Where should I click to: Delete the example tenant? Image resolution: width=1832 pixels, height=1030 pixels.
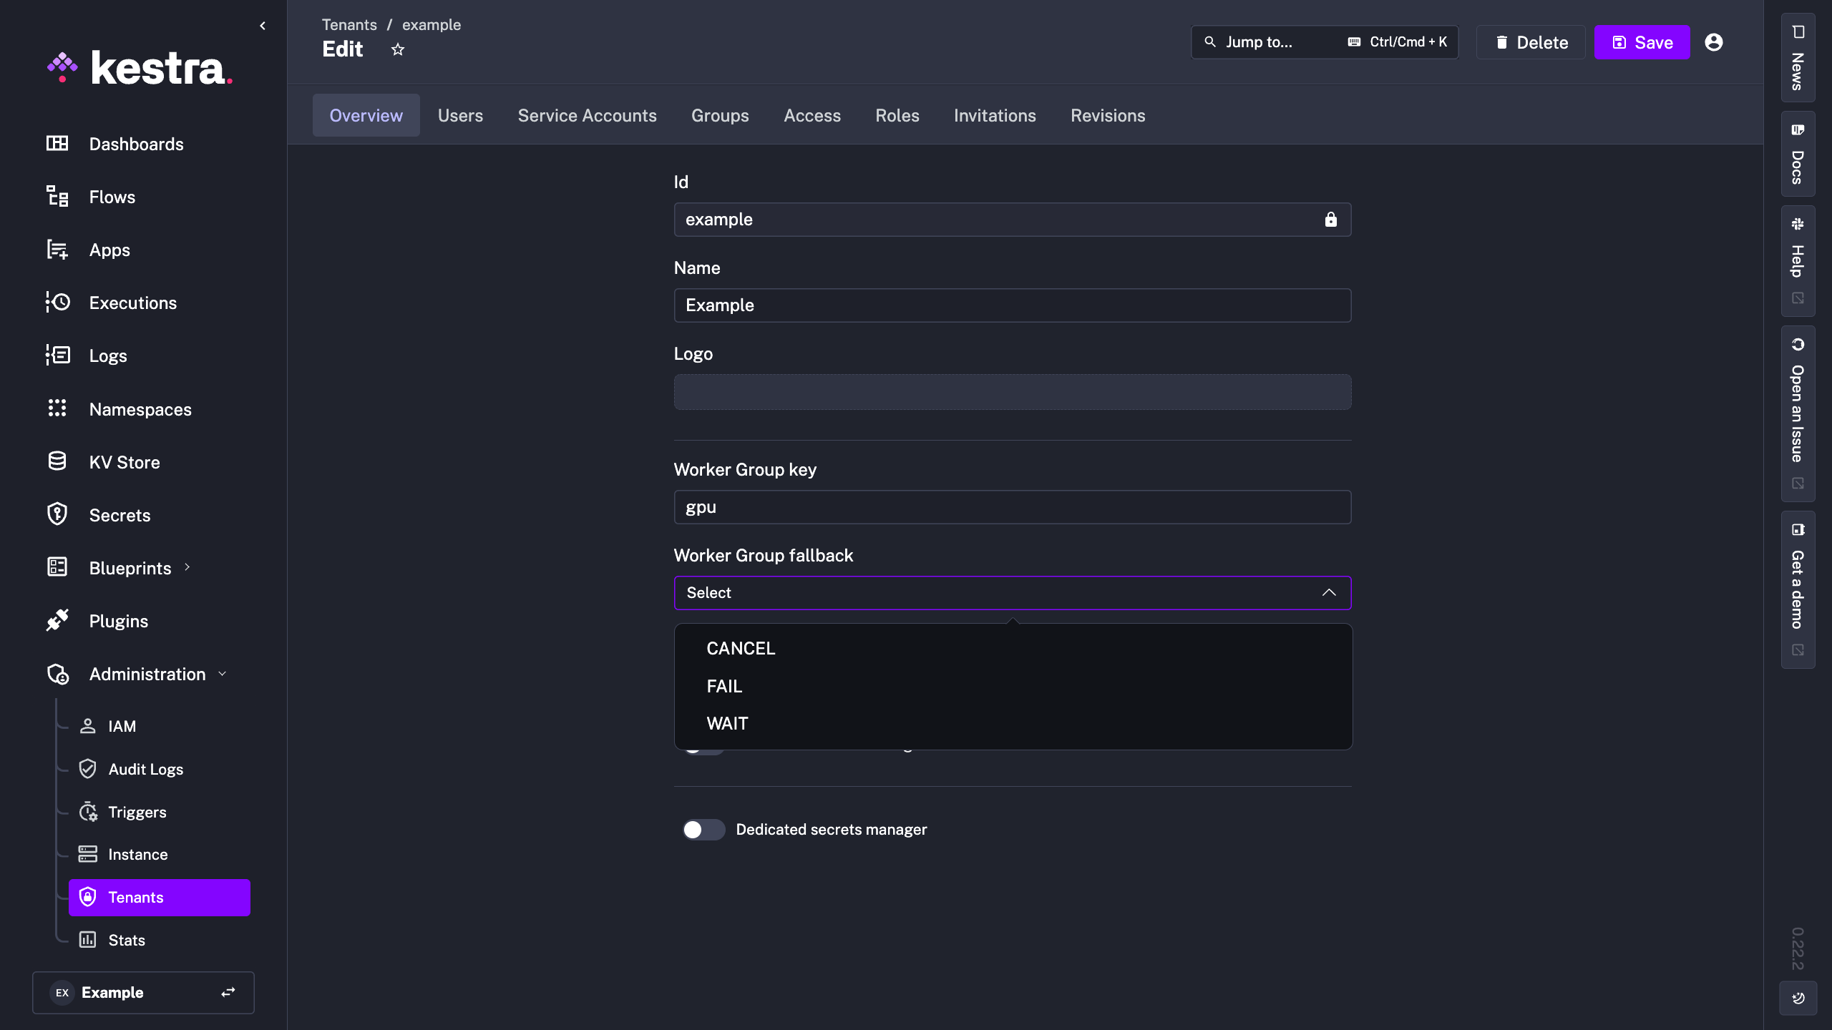pyautogui.click(x=1529, y=42)
